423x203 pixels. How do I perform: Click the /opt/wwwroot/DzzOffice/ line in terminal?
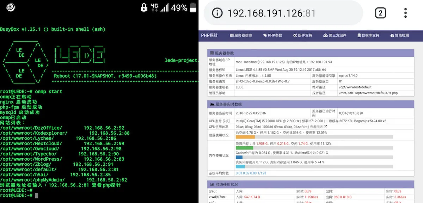tap(62, 128)
